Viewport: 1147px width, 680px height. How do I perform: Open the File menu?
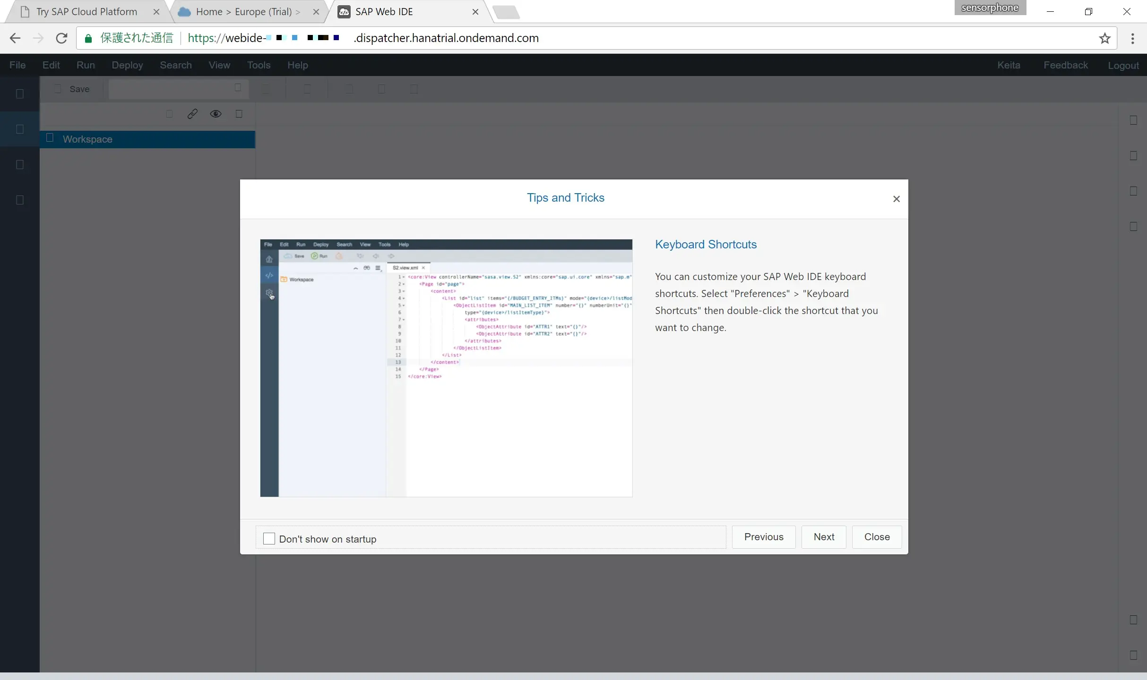17,65
